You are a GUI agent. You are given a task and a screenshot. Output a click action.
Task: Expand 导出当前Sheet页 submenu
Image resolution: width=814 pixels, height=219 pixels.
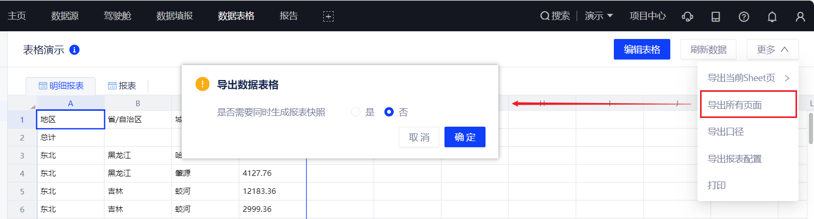[748, 78]
